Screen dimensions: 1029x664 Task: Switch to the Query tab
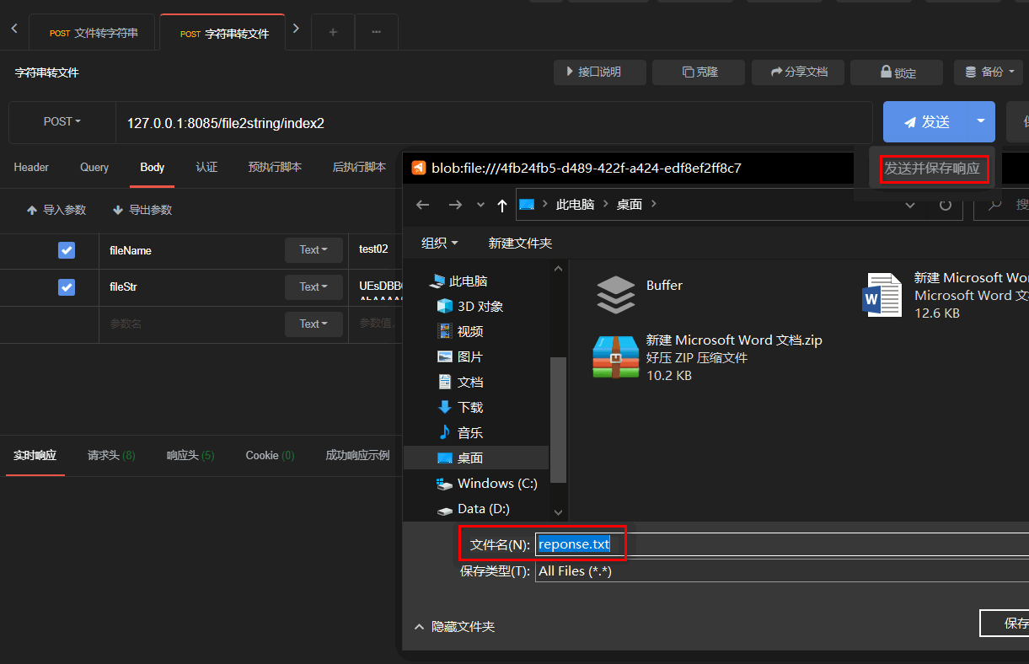[94, 168]
